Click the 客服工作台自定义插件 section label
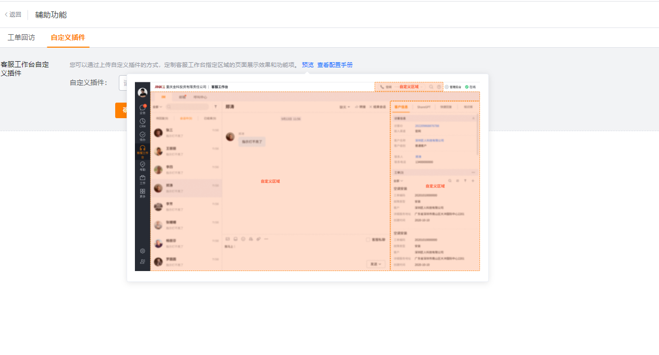Screen dimensions: 659x355 (x=25, y=69)
